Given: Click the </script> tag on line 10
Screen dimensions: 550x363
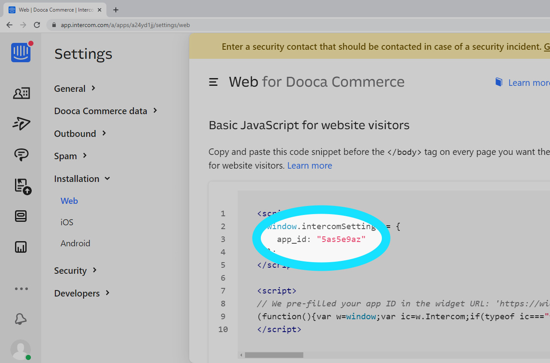Looking at the screenshot, I should [x=279, y=329].
